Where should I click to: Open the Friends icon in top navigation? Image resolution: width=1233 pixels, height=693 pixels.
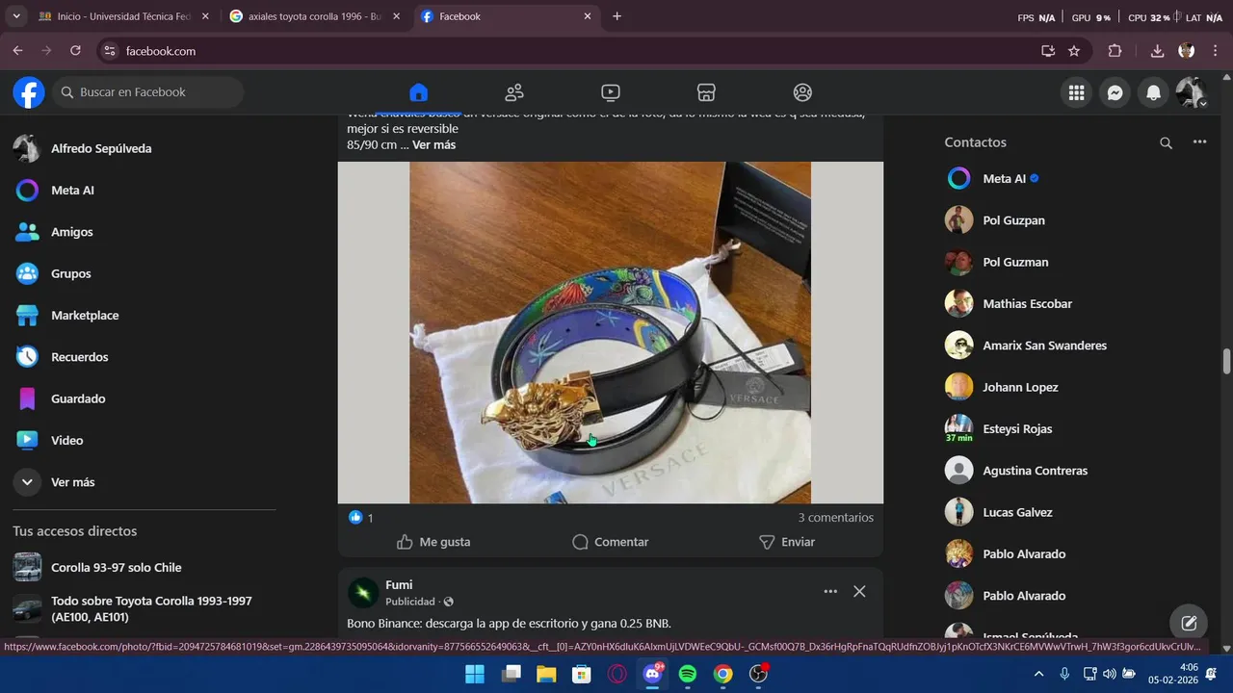click(x=514, y=92)
